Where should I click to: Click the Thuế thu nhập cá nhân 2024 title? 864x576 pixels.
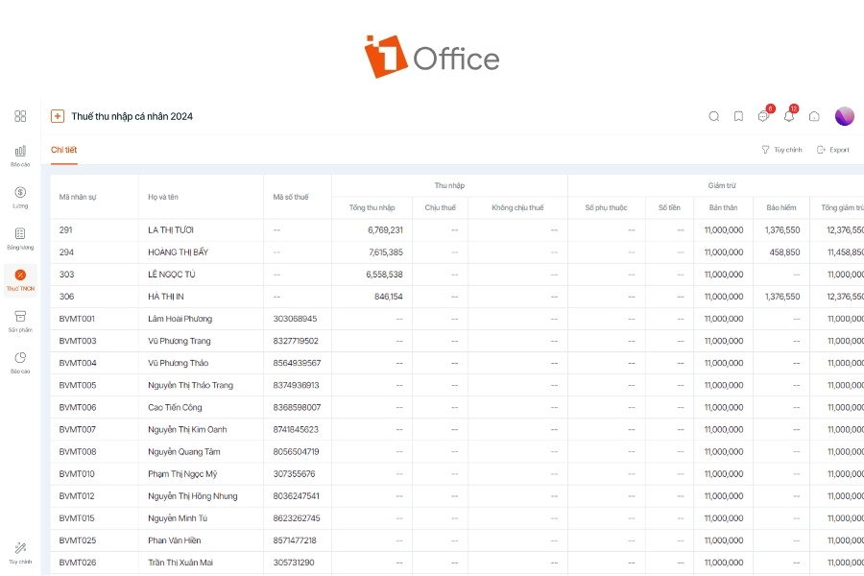point(132,116)
